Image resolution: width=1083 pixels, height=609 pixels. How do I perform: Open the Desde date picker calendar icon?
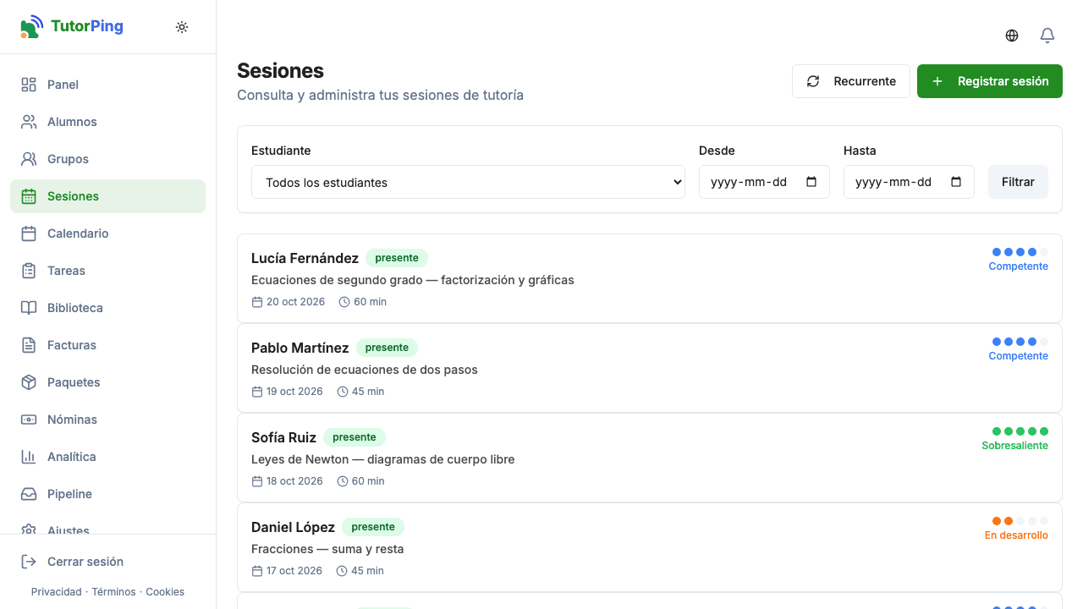click(x=811, y=182)
